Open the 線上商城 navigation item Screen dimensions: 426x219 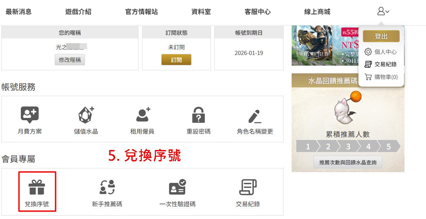click(x=317, y=12)
